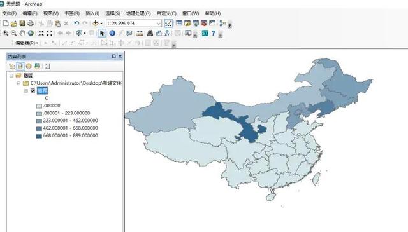Open table of contents Options icon

tap(47, 66)
